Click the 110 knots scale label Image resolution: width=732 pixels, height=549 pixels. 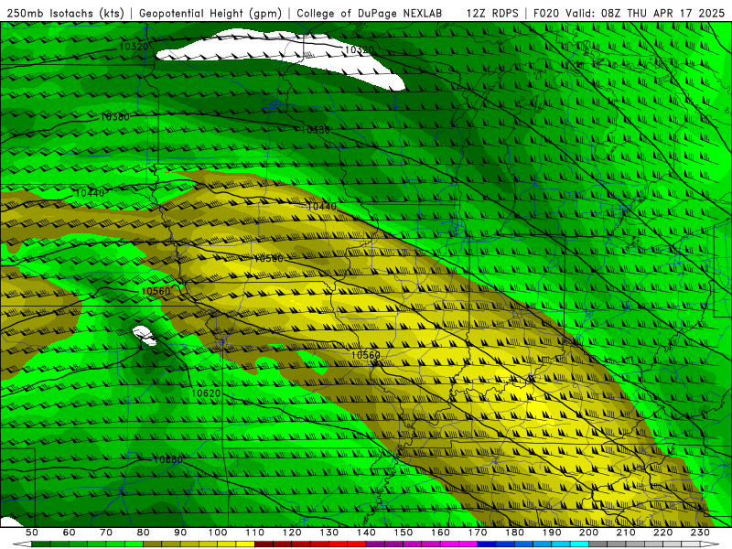254,533
